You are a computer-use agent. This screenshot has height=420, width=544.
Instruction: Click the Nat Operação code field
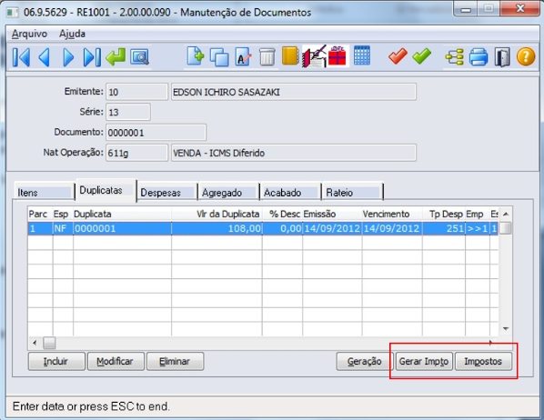136,153
